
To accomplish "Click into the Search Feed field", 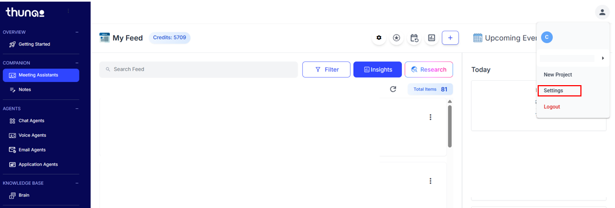I will (199, 70).
